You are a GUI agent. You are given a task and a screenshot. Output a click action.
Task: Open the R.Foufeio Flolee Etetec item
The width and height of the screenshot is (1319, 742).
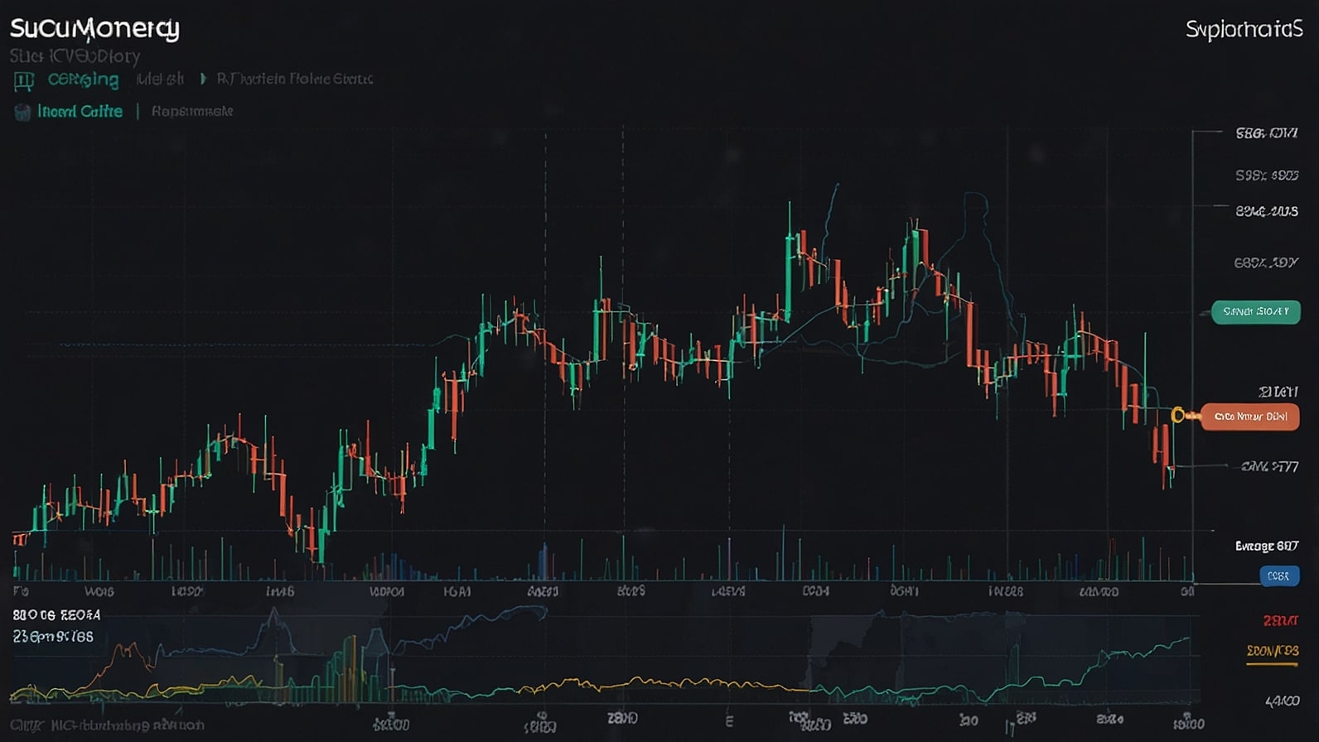click(295, 79)
